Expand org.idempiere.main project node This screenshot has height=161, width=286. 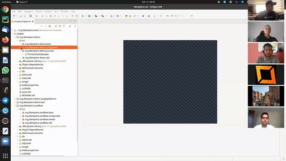(13, 30)
